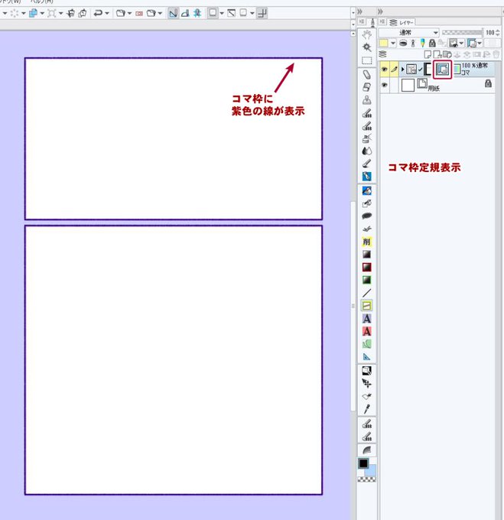504x520 pixels.
Task: Hide the コマ frame layer eye
Action: click(384, 70)
